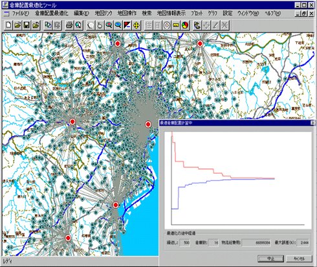The height and width of the screenshot is (267, 317).
Task: Select the zoom out magnifier tool
Action: (x=118, y=25)
